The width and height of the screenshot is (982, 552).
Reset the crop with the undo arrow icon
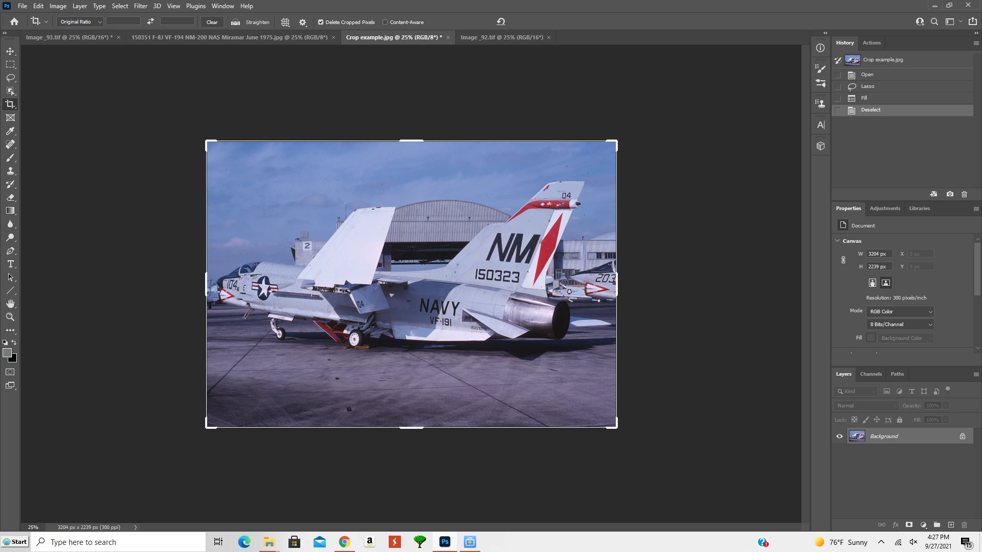[501, 21]
